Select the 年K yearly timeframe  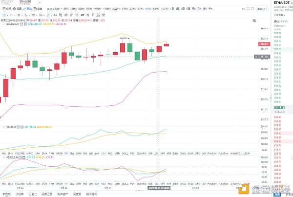coord(210,9)
